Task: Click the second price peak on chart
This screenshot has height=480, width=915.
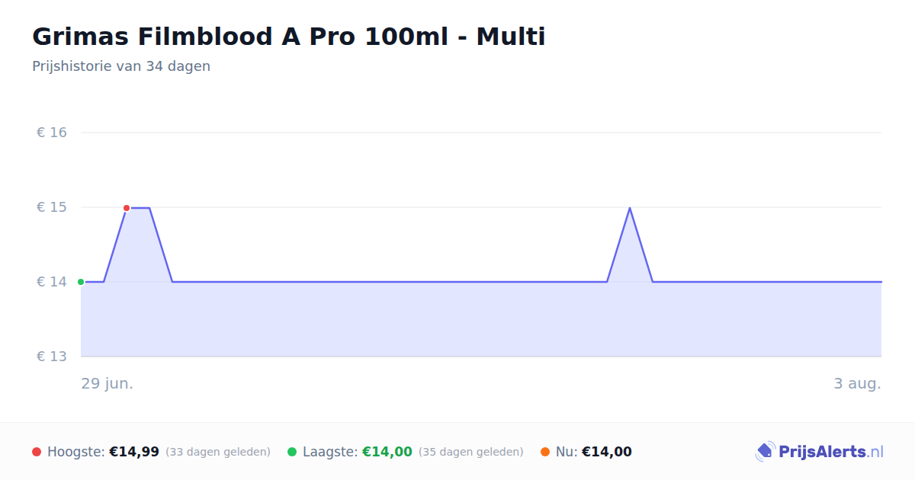Action: pos(630,208)
